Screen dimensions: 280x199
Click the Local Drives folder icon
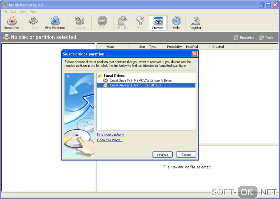click(100, 76)
